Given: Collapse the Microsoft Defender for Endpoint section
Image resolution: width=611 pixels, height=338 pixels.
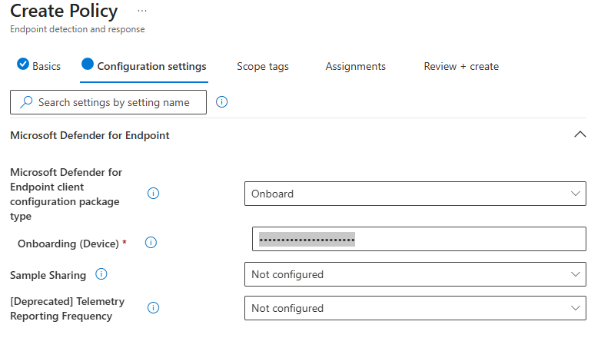Looking at the screenshot, I should (x=580, y=134).
